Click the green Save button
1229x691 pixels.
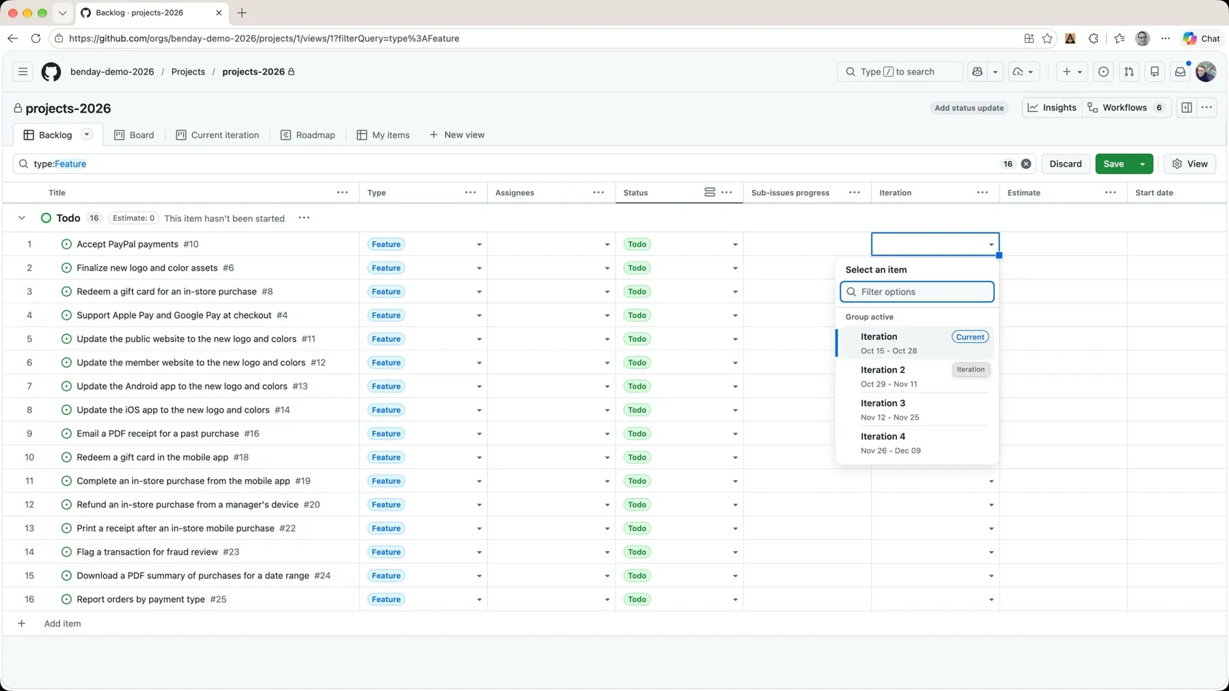pyautogui.click(x=1114, y=164)
